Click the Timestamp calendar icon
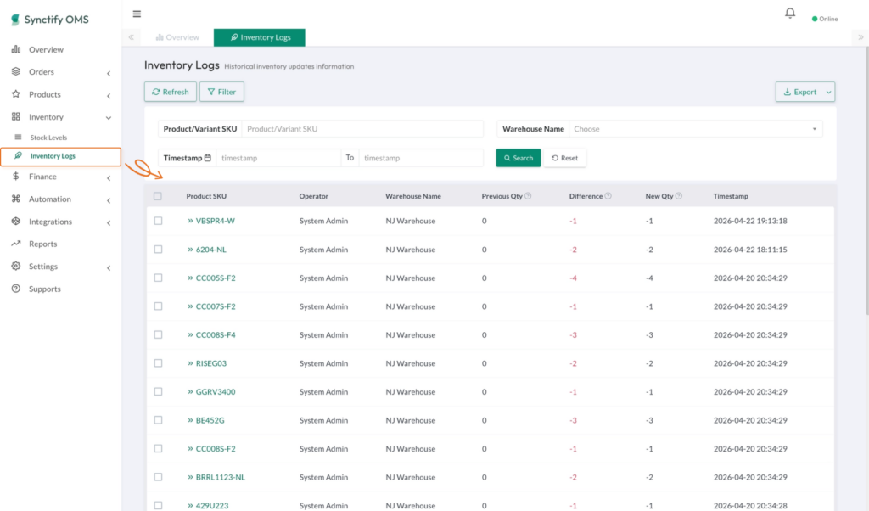Image resolution: width=869 pixels, height=511 pixels. [x=208, y=158]
